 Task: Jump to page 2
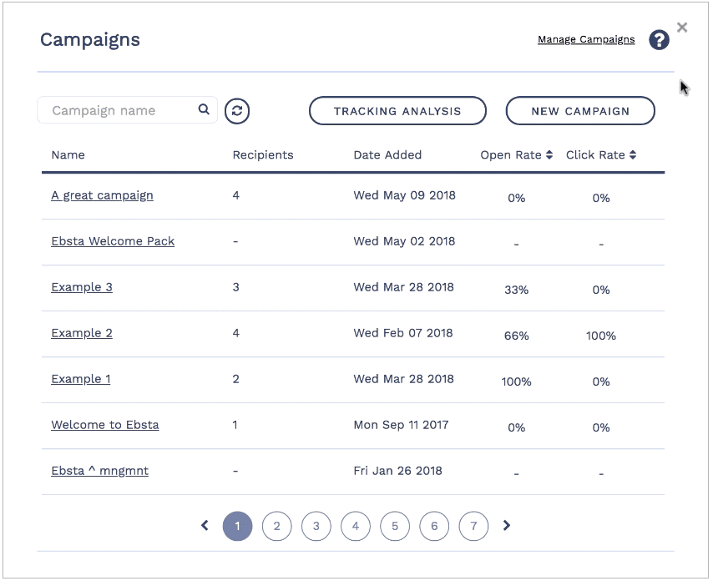[x=276, y=526]
